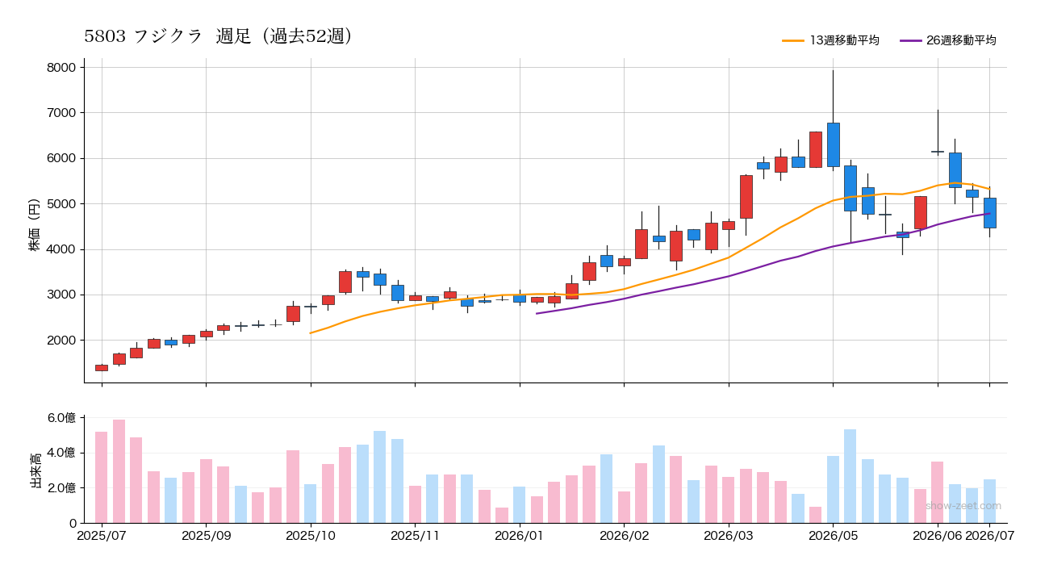Click the chart title "5803 フジクラ 週足（過去52週）"
The height and width of the screenshot is (581, 1049).
pos(219,36)
